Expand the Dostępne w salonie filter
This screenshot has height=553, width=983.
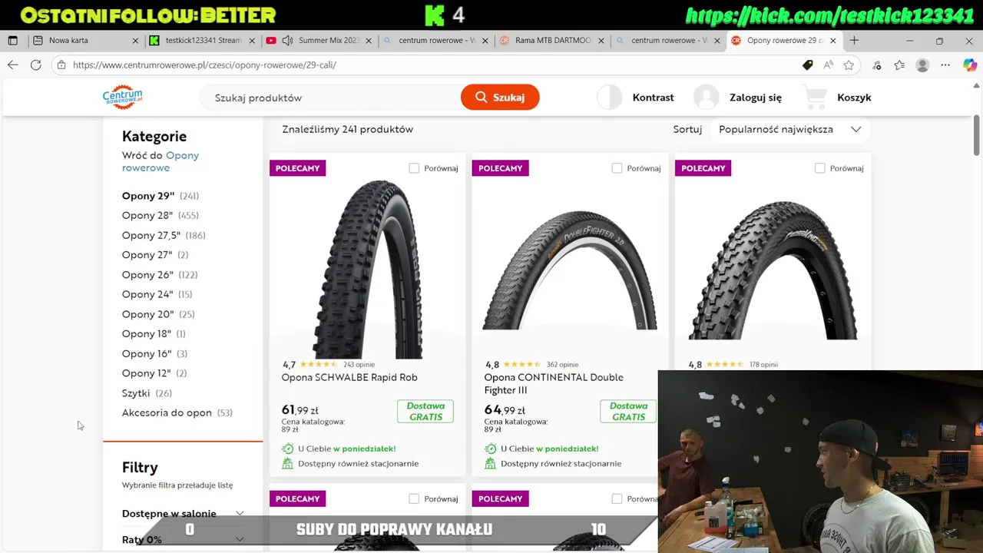[x=183, y=513]
